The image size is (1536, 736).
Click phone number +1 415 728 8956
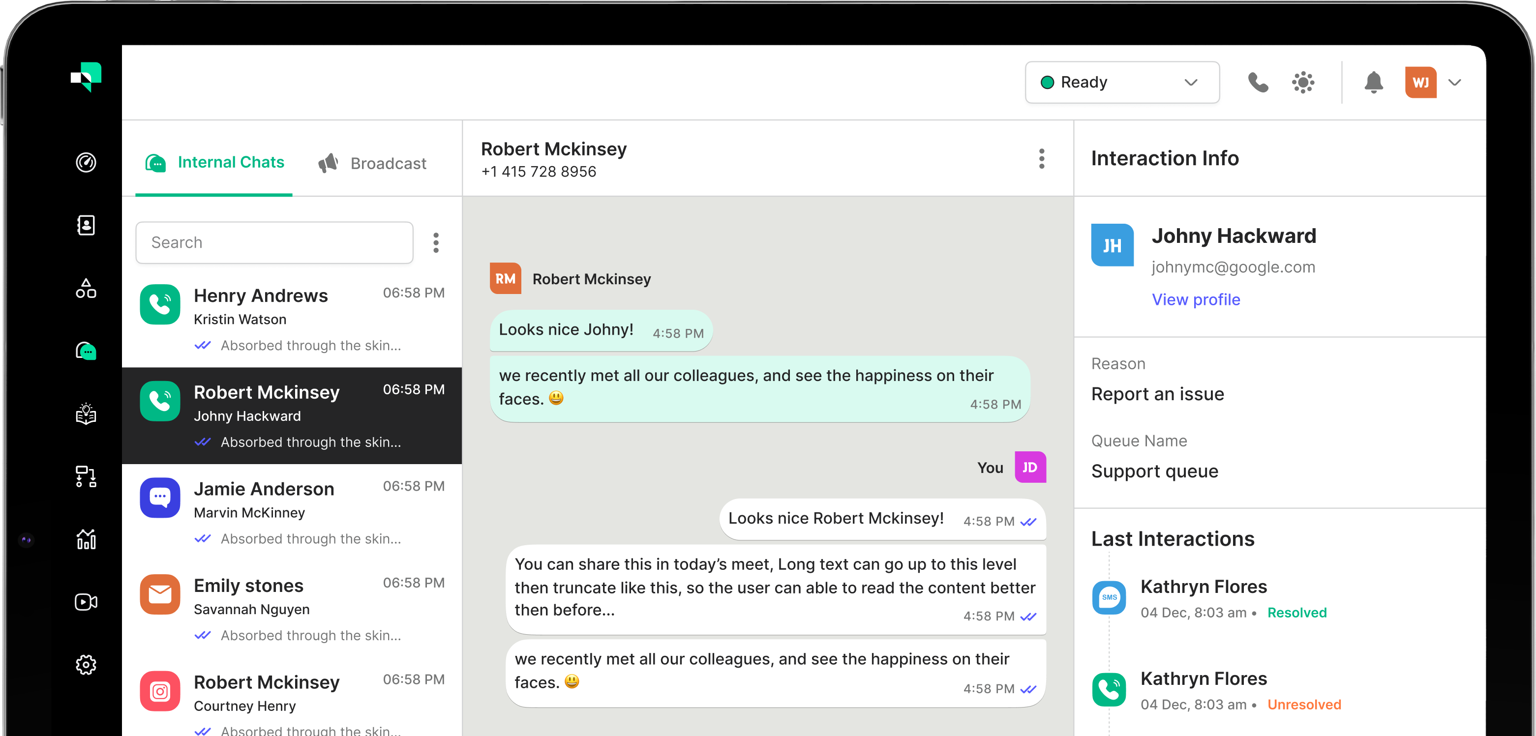tap(539, 172)
